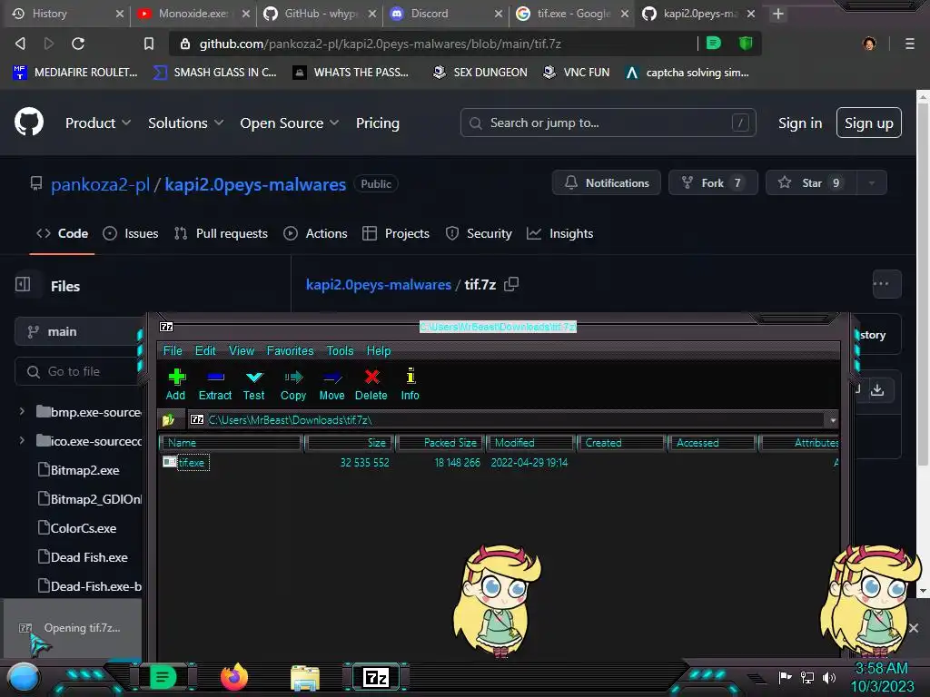Open the captcha solving sim bookmark
Image resolution: width=930 pixels, height=697 pixels.
pyautogui.click(x=688, y=73)
